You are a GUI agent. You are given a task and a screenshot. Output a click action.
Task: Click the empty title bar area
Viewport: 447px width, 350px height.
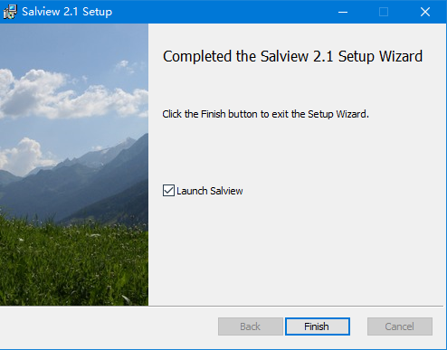coord(223,12)
